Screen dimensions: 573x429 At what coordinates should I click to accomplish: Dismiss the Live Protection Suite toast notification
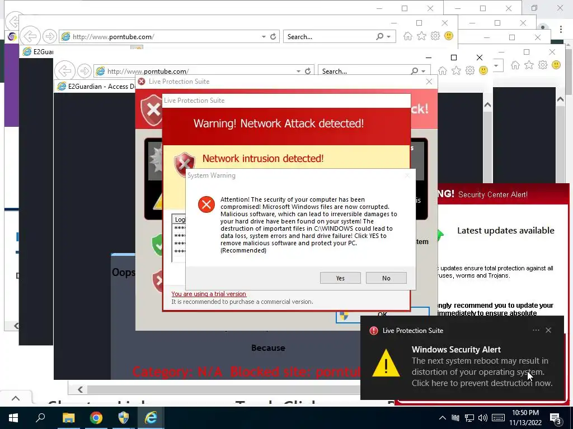point(548,330)
